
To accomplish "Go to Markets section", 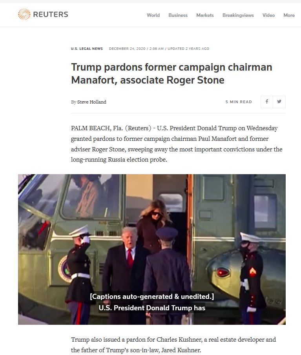I will (205, 15).
